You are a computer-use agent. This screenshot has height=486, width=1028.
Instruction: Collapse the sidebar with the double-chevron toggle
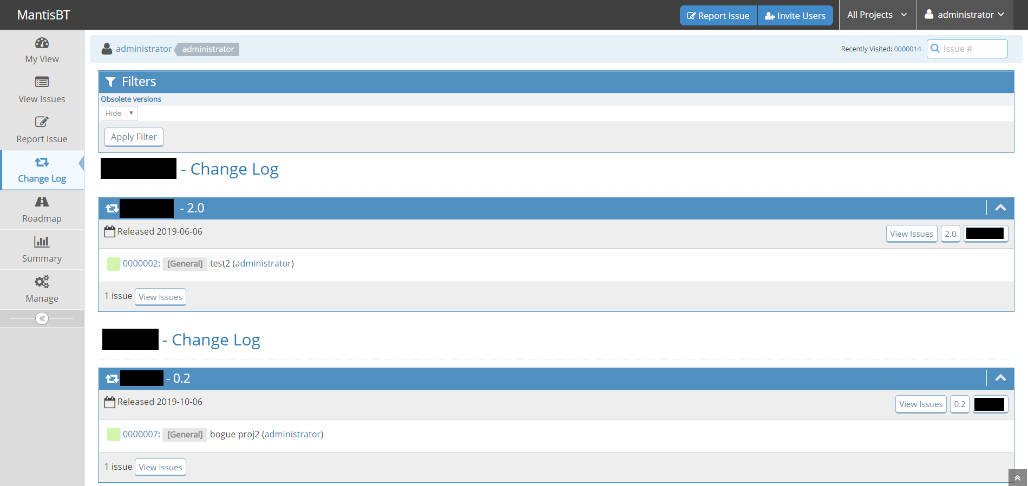pyautogui.click(x=42, y=318)
